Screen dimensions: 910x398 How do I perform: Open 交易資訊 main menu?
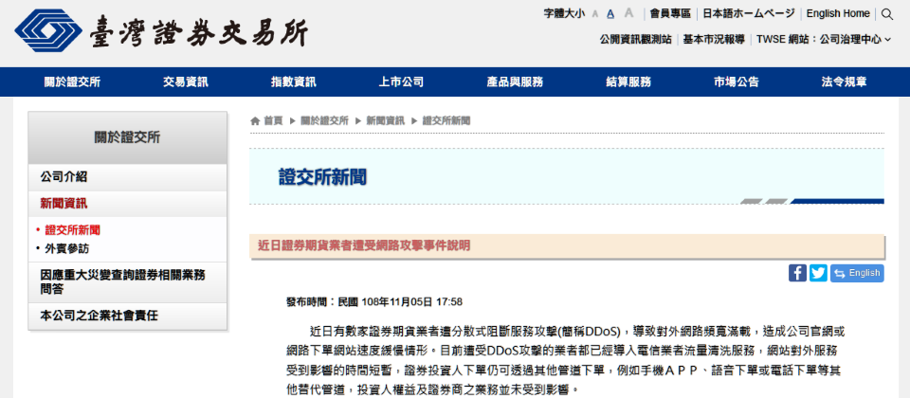pyautogui.click(x=186, y=81)
